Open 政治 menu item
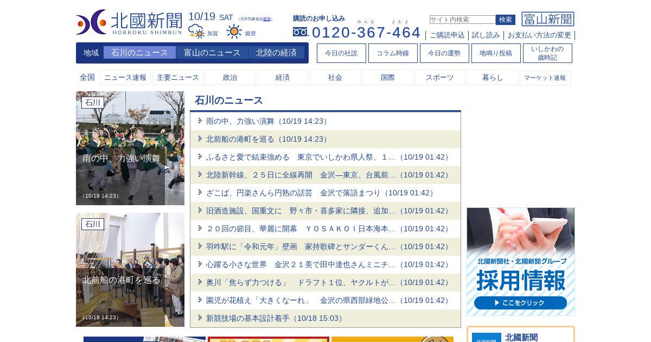This screenshot has width=651, height=342. [230, 78]
